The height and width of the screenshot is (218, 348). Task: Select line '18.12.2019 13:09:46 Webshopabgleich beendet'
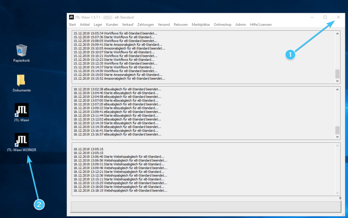(120, 168)
